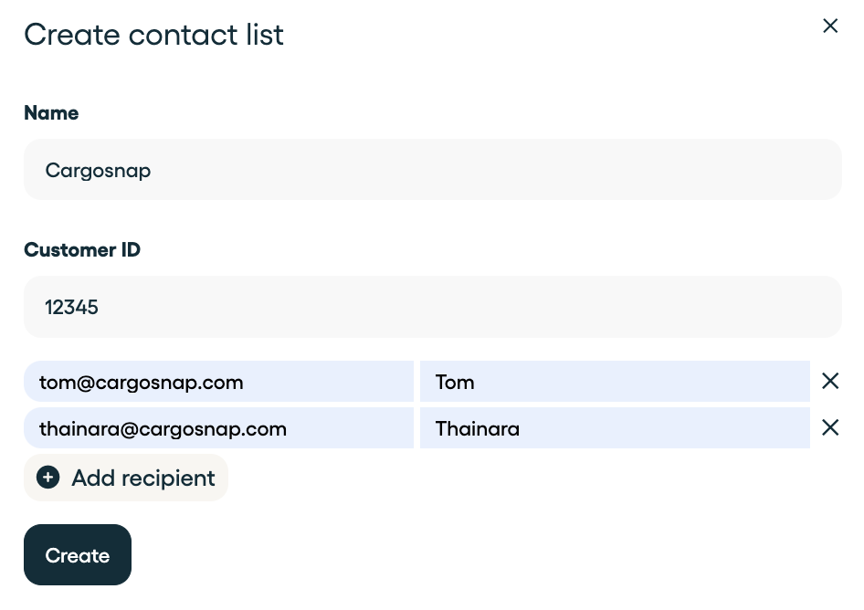Click the Create contact list heading
The image size is (864, 610).
[x=153, y=35]
